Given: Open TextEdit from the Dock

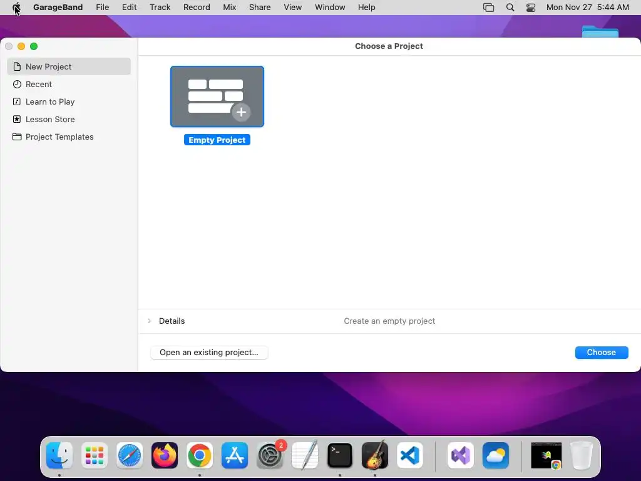Looking at the screenshot, I should 305,455.
